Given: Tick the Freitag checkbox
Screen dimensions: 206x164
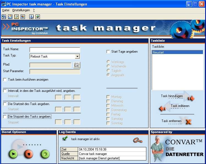Looking at the screenshot, I should [x=108, y=114].
